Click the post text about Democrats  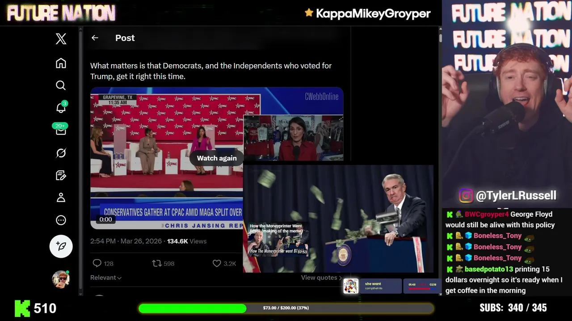click(x=211, y=71)
